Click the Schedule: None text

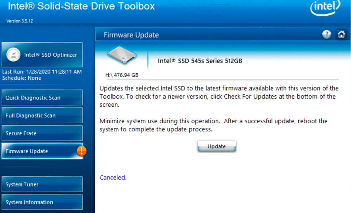point(22,78)
